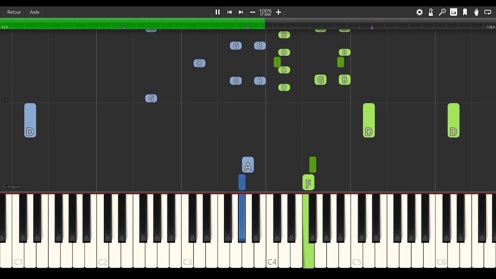Decrease playback speed with minus icon
496x279 pixels.
pos(253,12)
